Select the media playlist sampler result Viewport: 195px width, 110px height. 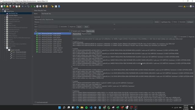pos(49,36)
